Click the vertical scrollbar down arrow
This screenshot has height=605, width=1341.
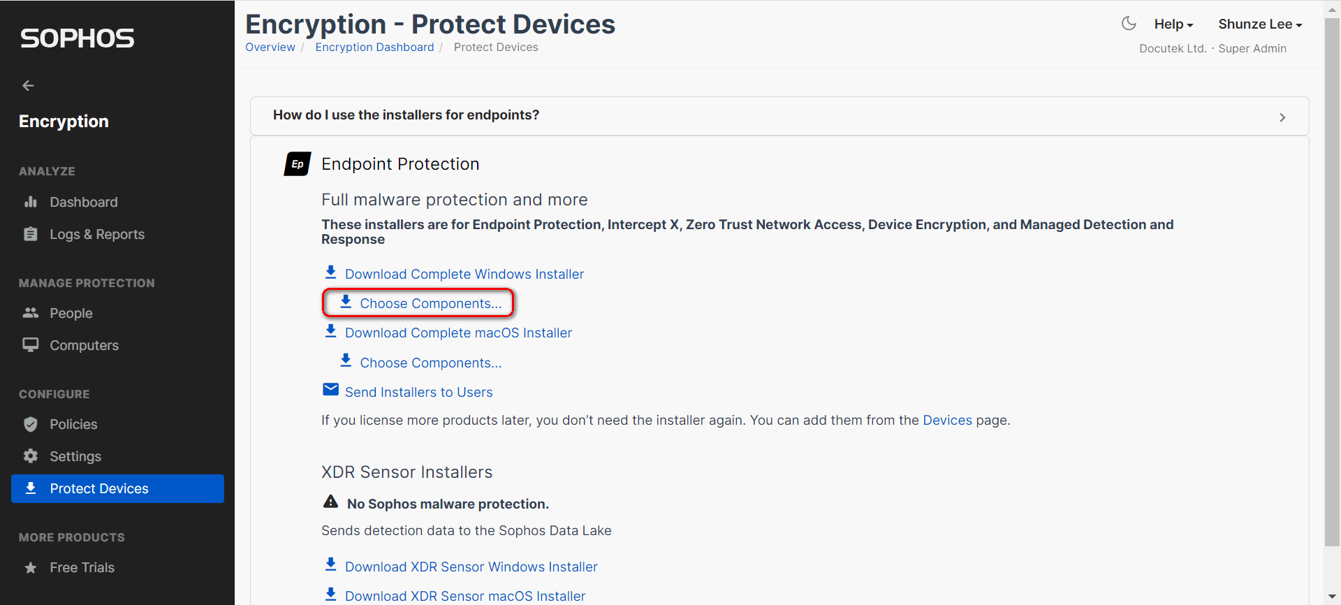pyautogui.click(x=1332, y=597)
